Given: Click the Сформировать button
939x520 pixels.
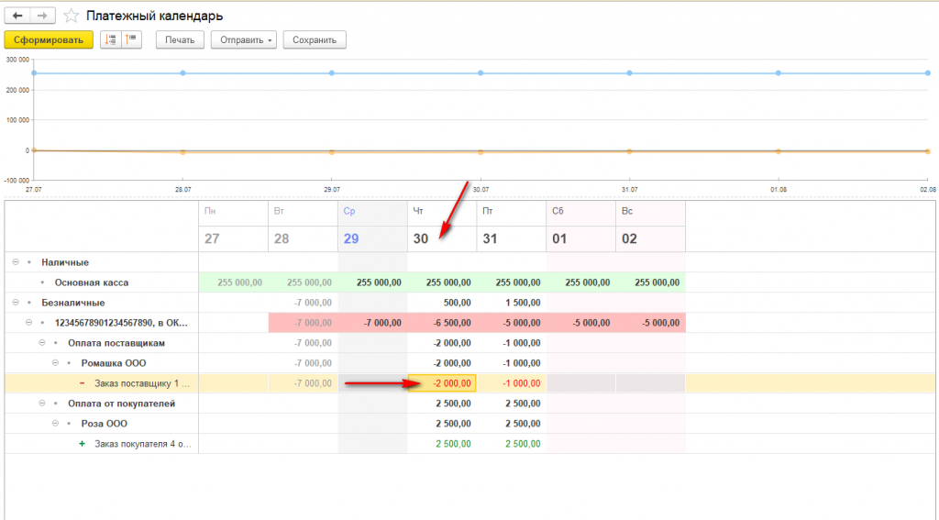Looking at the screenshot, I should 49,40.
